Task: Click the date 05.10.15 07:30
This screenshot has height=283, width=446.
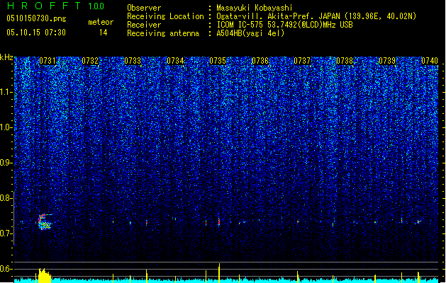Action: click(x=36, y=33)
